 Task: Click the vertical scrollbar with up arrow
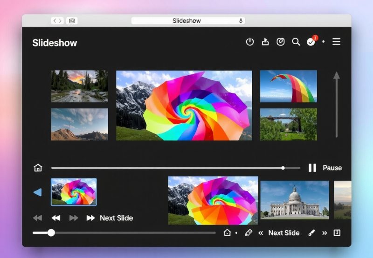click(x=336, y=105)
